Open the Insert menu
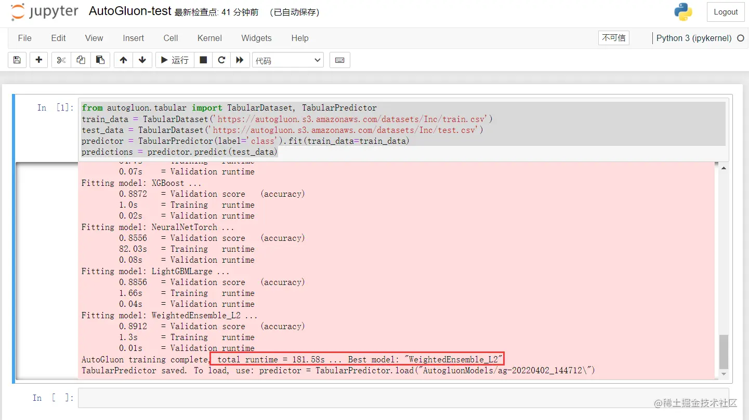The image size is (749, 420). point(134,38)
